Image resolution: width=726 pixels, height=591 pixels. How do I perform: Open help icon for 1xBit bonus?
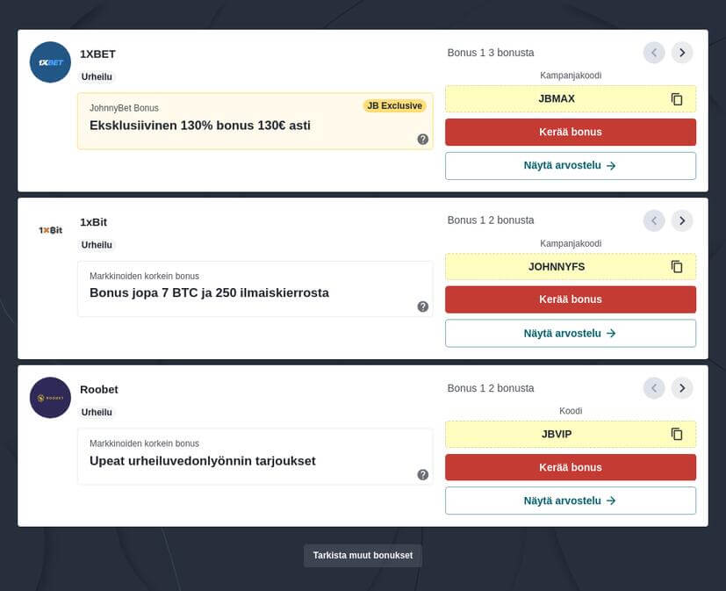(423, 306)
